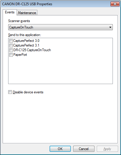Check the DR-C125 CaptureOnTouch box
The width and height of the screenshot is (121, 155).
[x=11, y=50]
